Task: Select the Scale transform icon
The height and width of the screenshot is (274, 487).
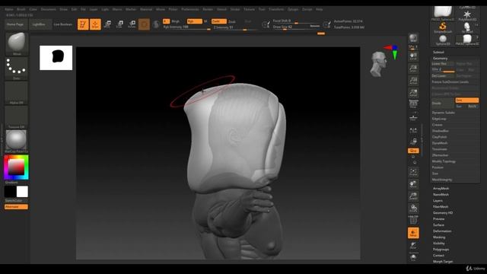Action: point(119,24)
